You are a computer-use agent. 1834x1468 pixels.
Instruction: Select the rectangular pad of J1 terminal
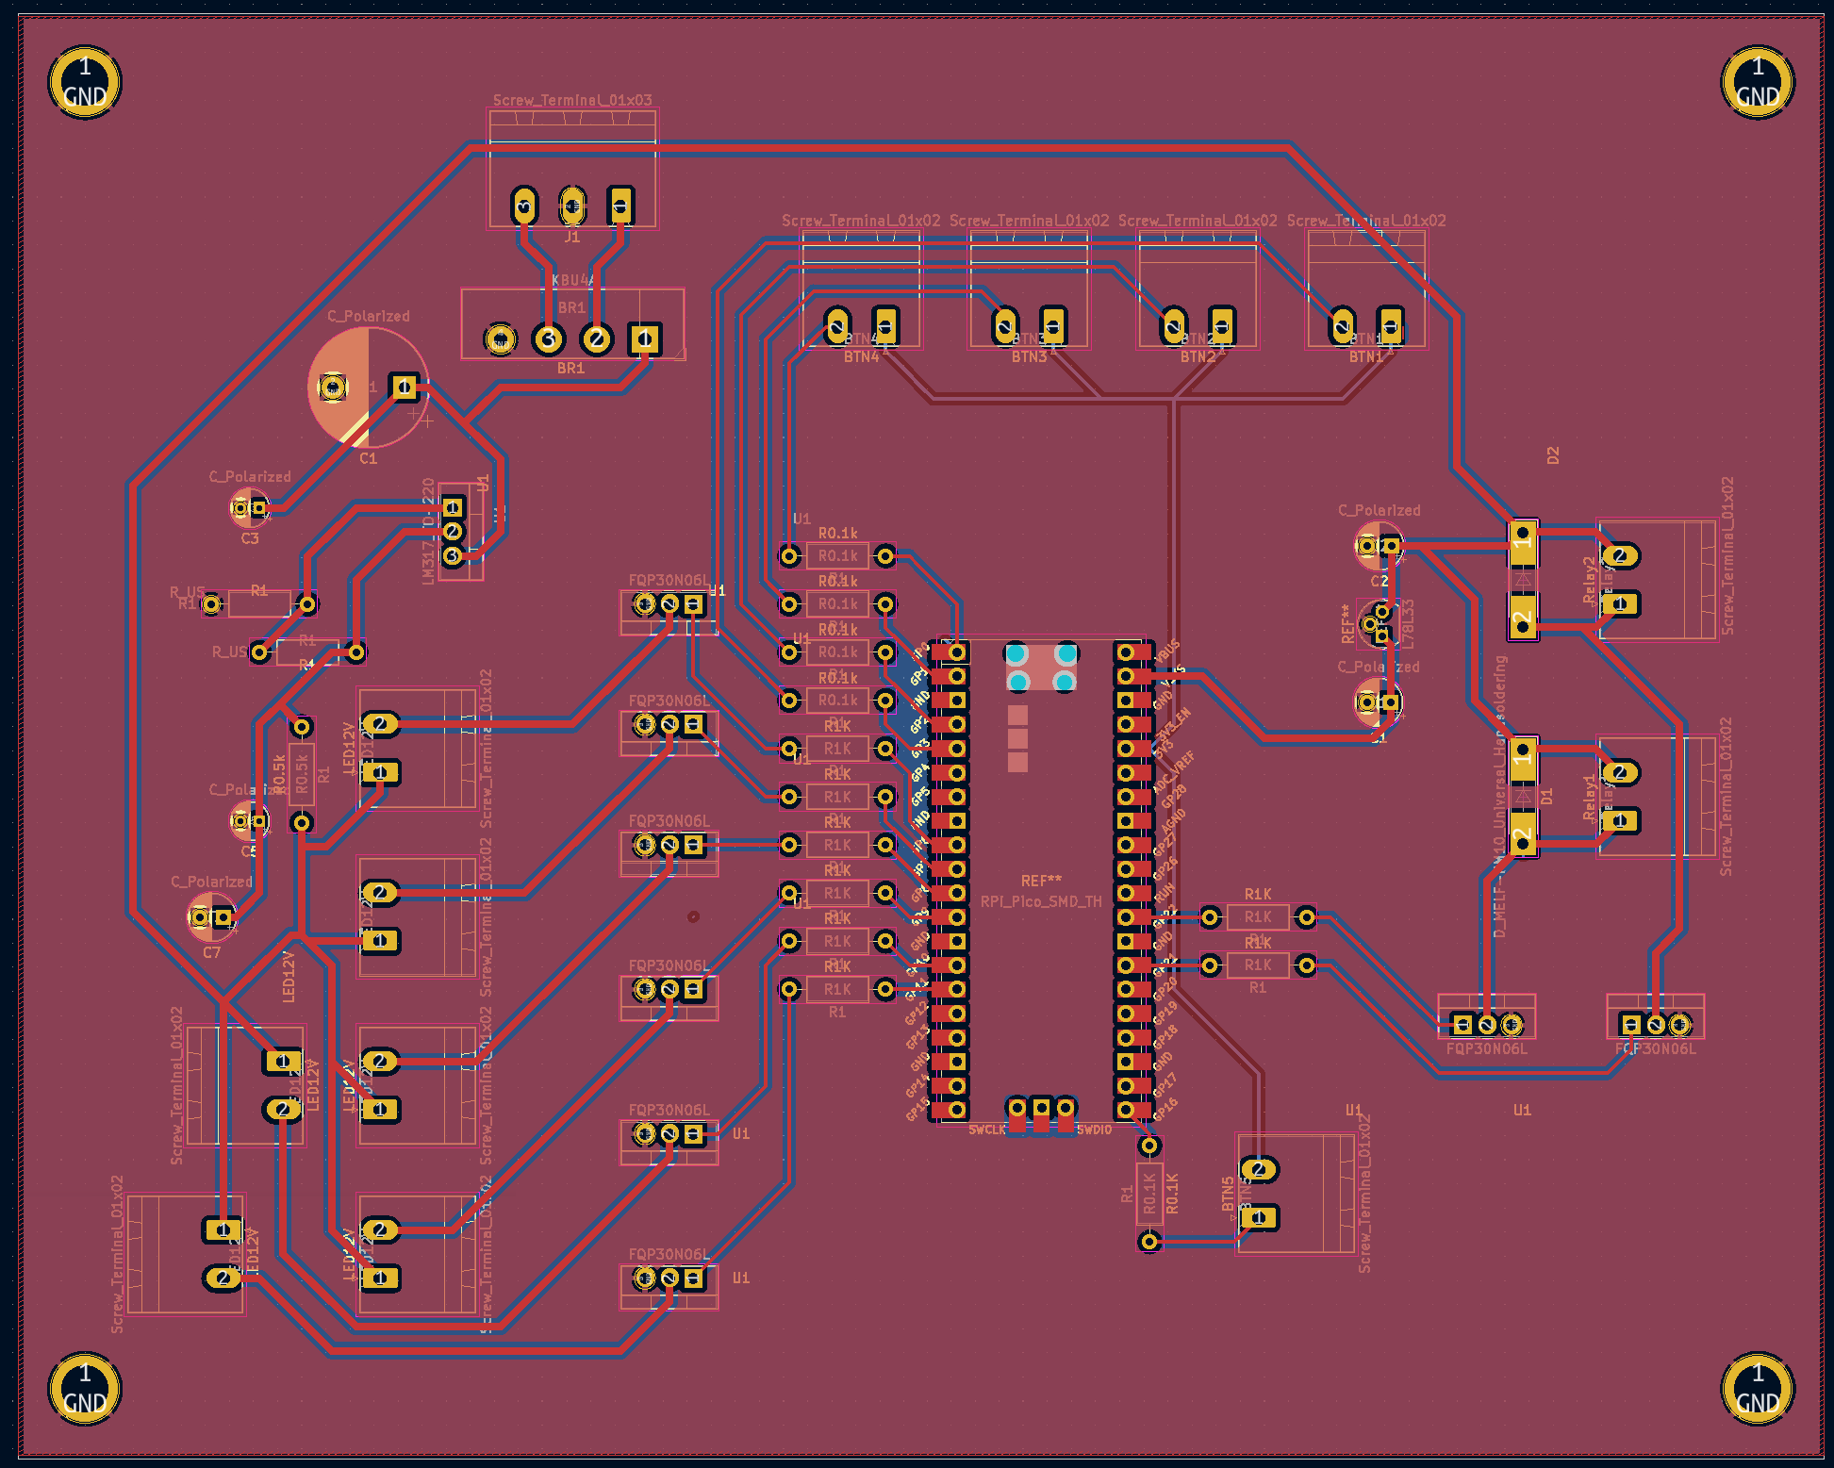tap(620, 205)
